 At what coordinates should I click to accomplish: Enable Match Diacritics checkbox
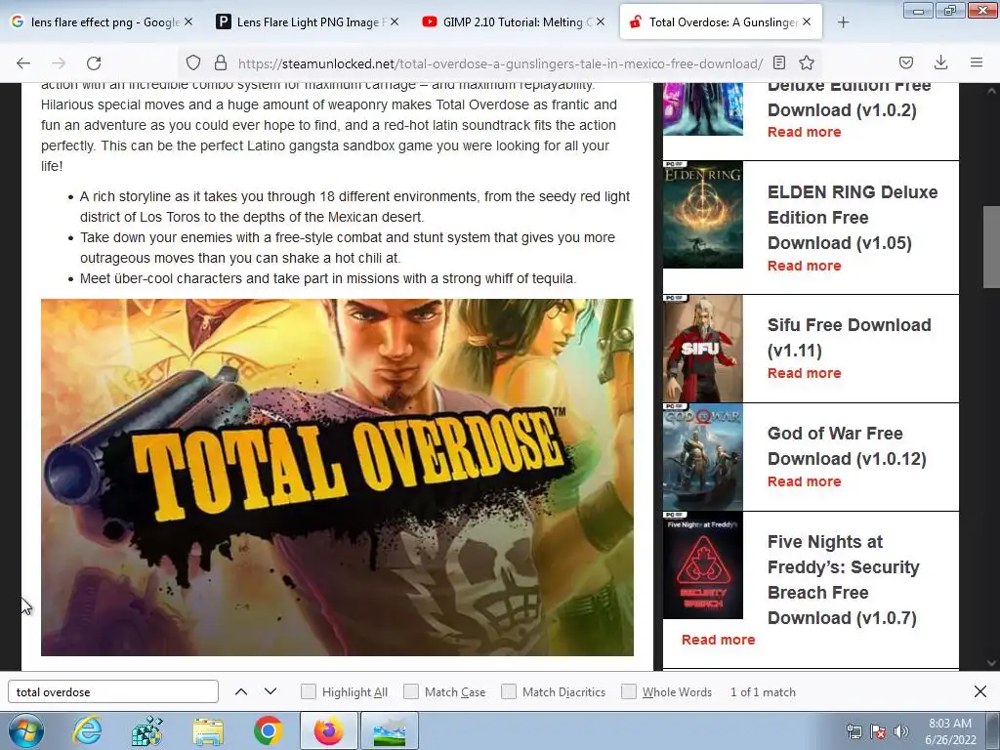click(508, 691)
